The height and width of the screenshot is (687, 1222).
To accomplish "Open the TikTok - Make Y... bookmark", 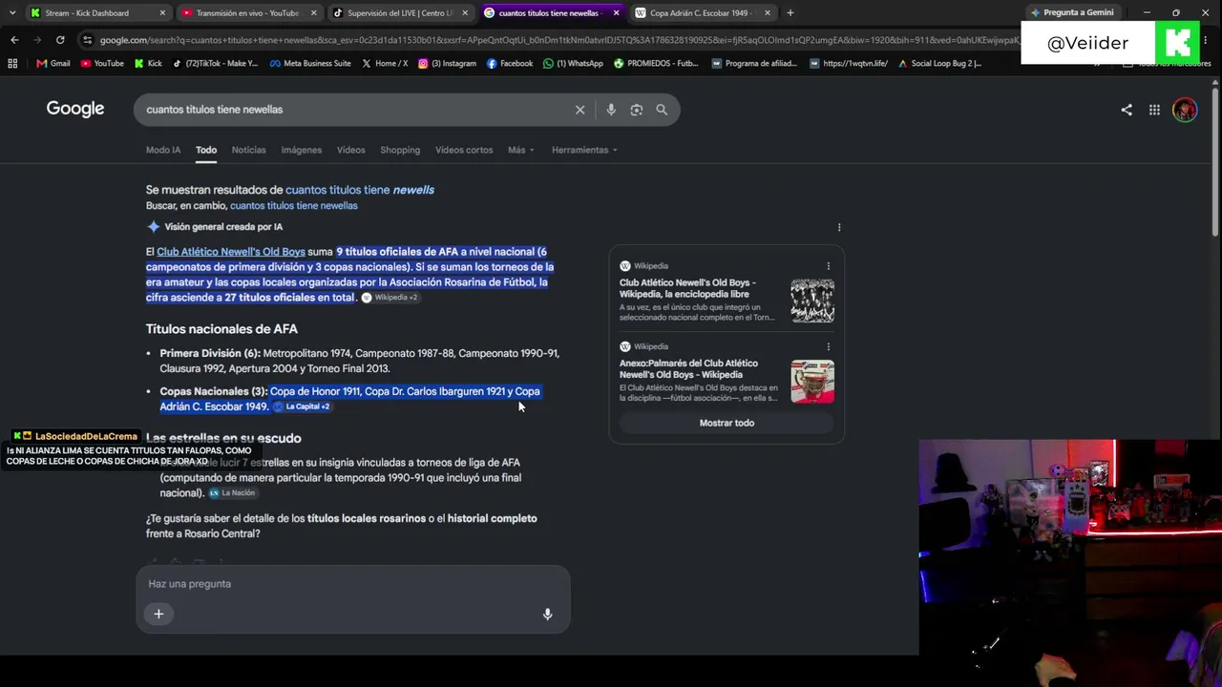I will 215,63.
